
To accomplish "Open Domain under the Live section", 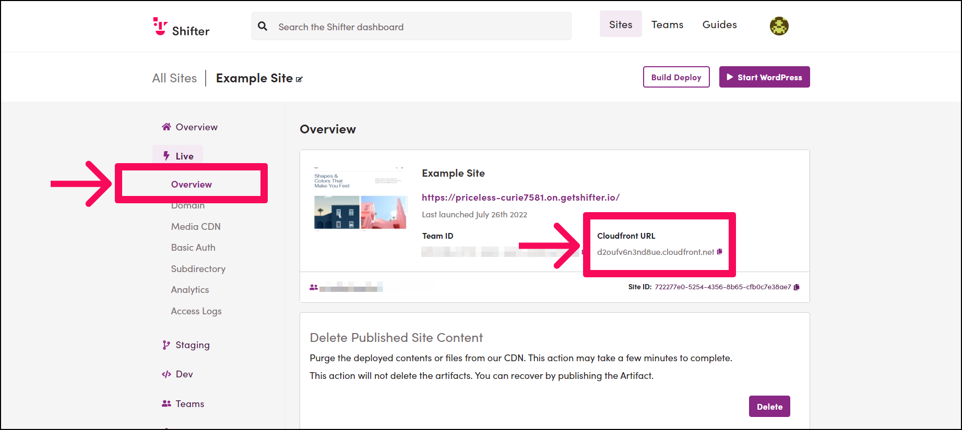I will [188, 205].
